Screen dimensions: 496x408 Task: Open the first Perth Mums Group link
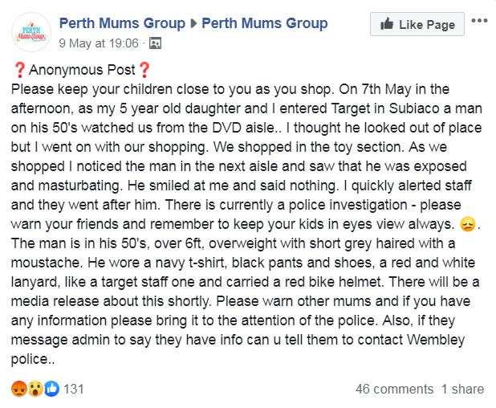coord(122,23)
